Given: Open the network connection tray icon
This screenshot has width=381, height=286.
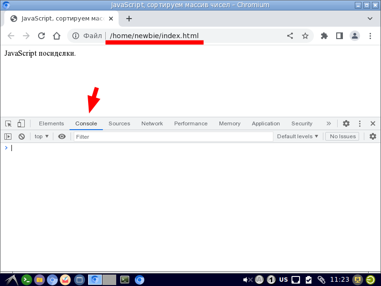Looking at the screenshot, I should point(296,280).
